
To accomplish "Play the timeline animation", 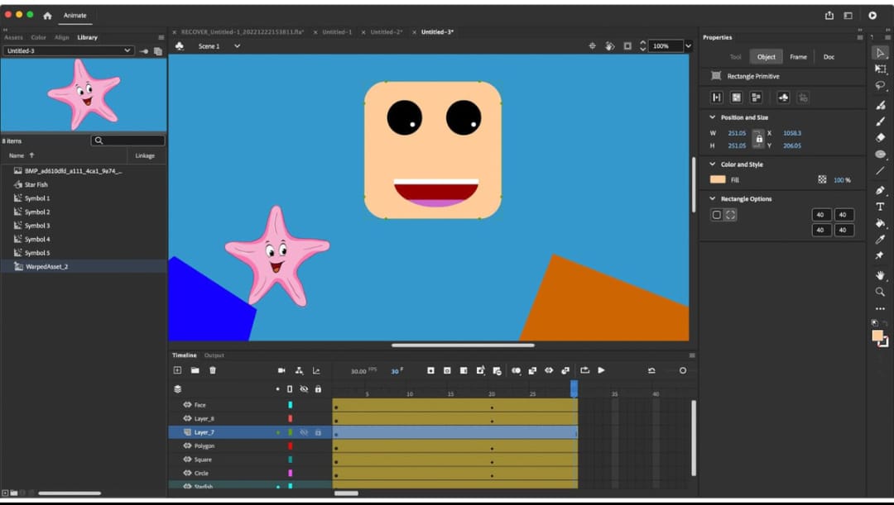I will coord(602,370).
